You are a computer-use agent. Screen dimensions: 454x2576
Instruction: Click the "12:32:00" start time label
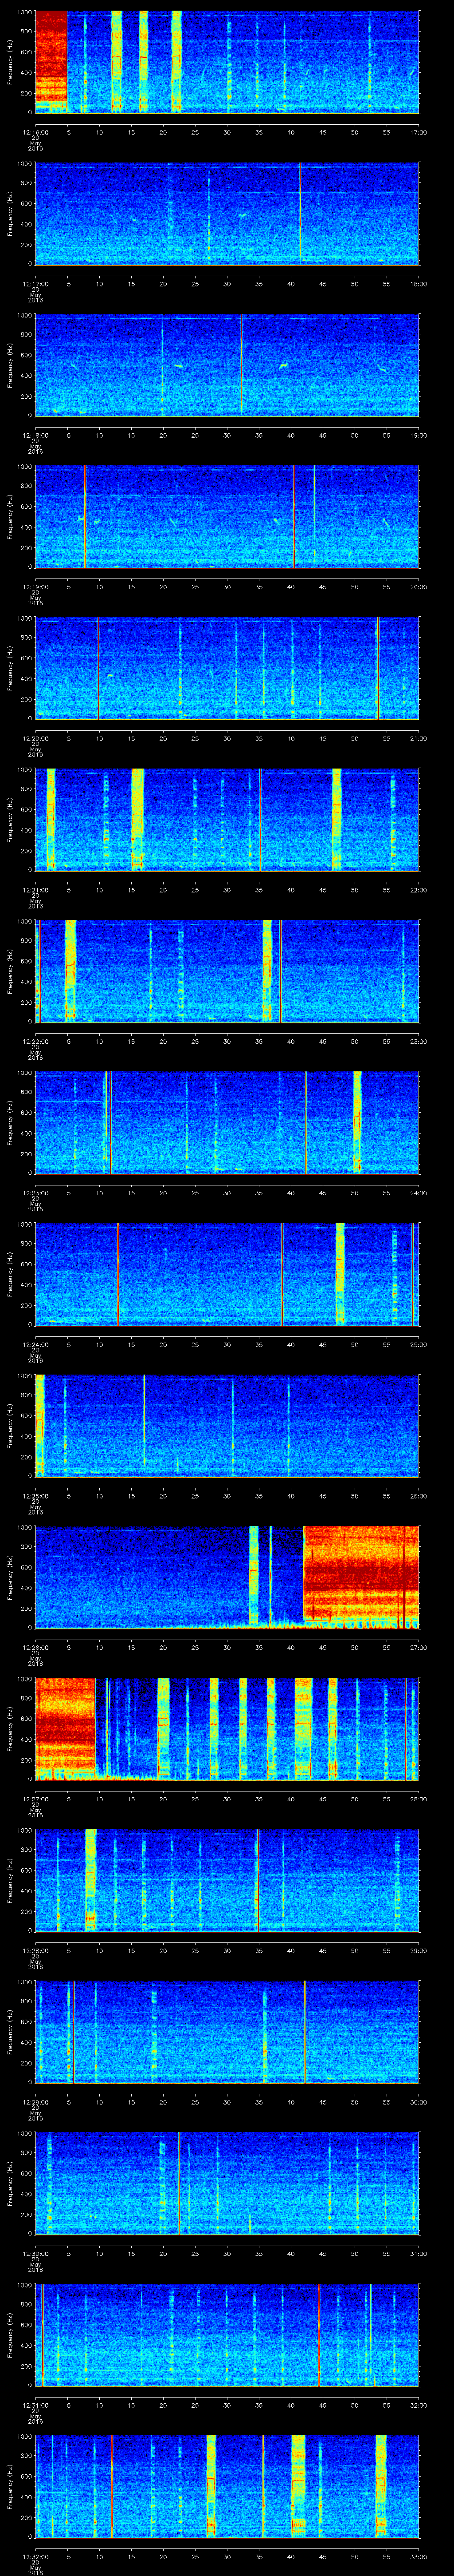36,2556
